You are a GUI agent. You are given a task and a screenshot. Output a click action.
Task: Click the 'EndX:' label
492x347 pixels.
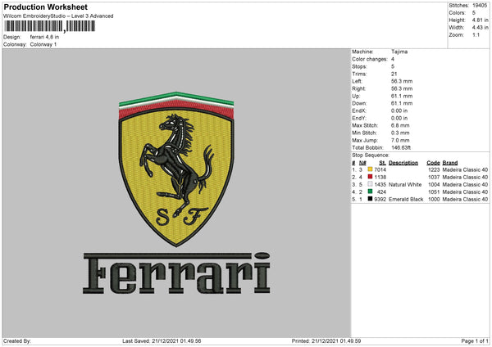pos(359,110)
